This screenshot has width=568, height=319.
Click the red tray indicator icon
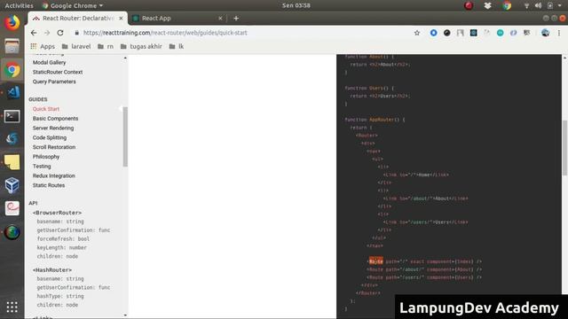pos(469,5)
